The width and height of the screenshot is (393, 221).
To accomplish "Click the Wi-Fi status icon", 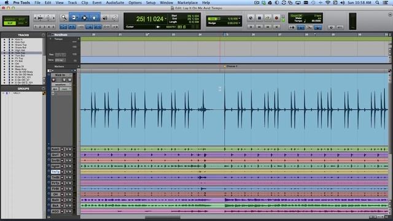I will coord(327,2).
